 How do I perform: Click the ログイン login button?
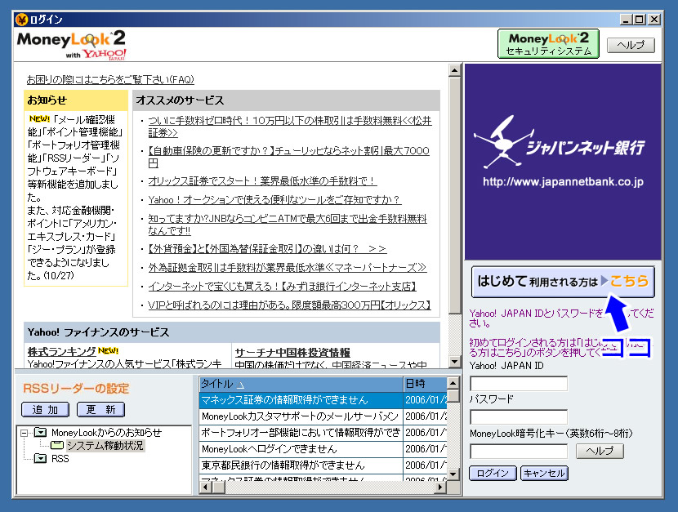(x=493, y=473)
